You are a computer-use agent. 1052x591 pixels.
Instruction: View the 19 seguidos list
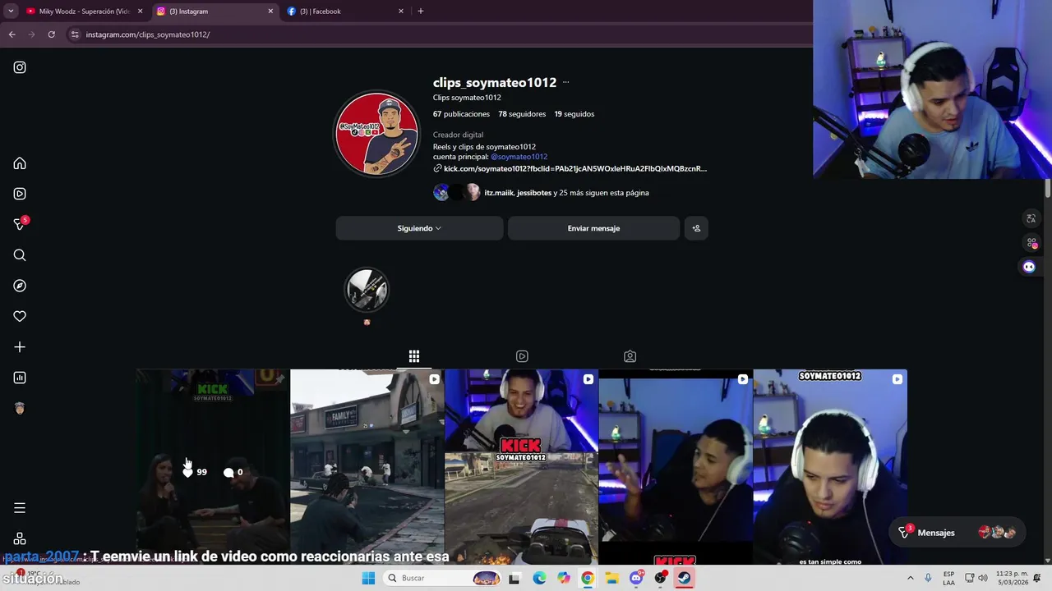(x=574, y=114)
